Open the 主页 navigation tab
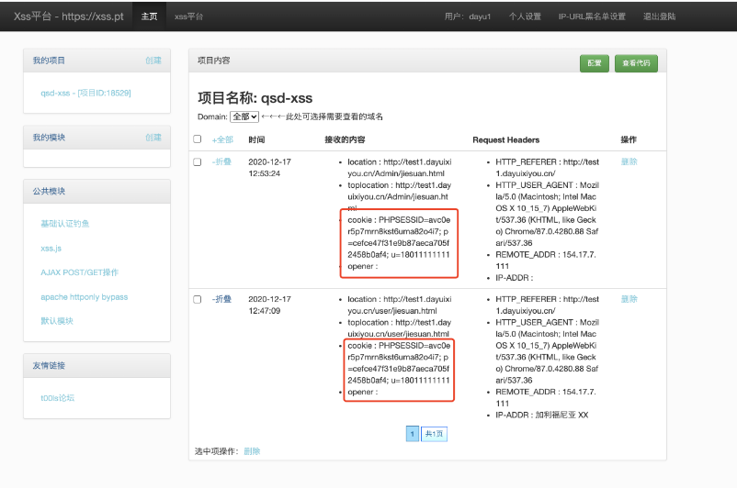Viewport: 737px width, 488px height. point(150,17)
